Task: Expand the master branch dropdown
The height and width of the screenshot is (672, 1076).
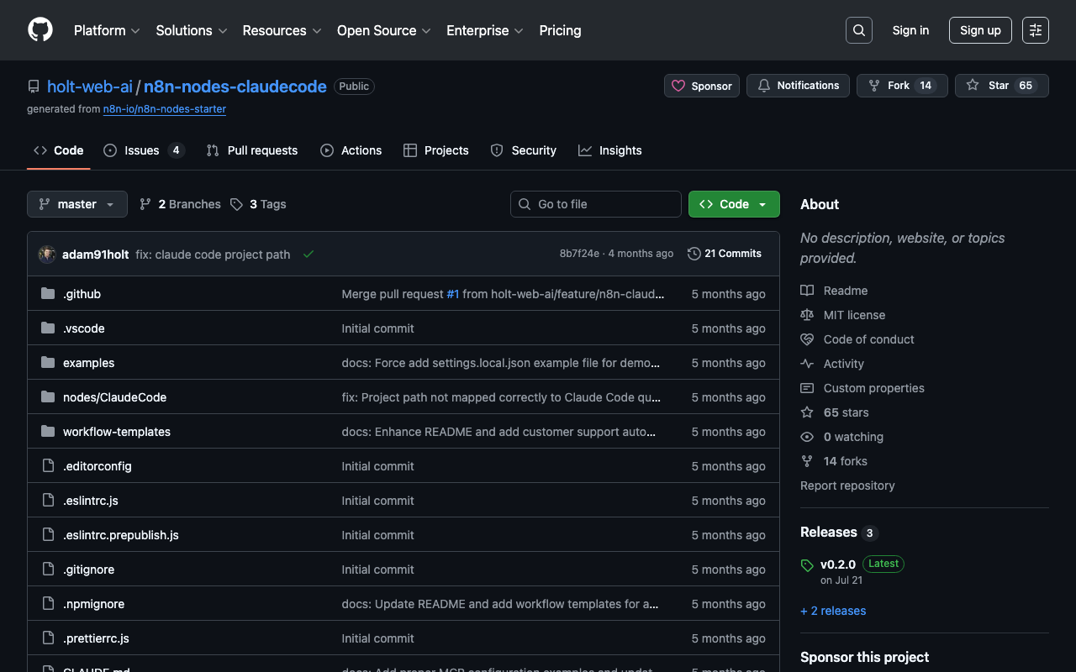Action: (77, 204)
